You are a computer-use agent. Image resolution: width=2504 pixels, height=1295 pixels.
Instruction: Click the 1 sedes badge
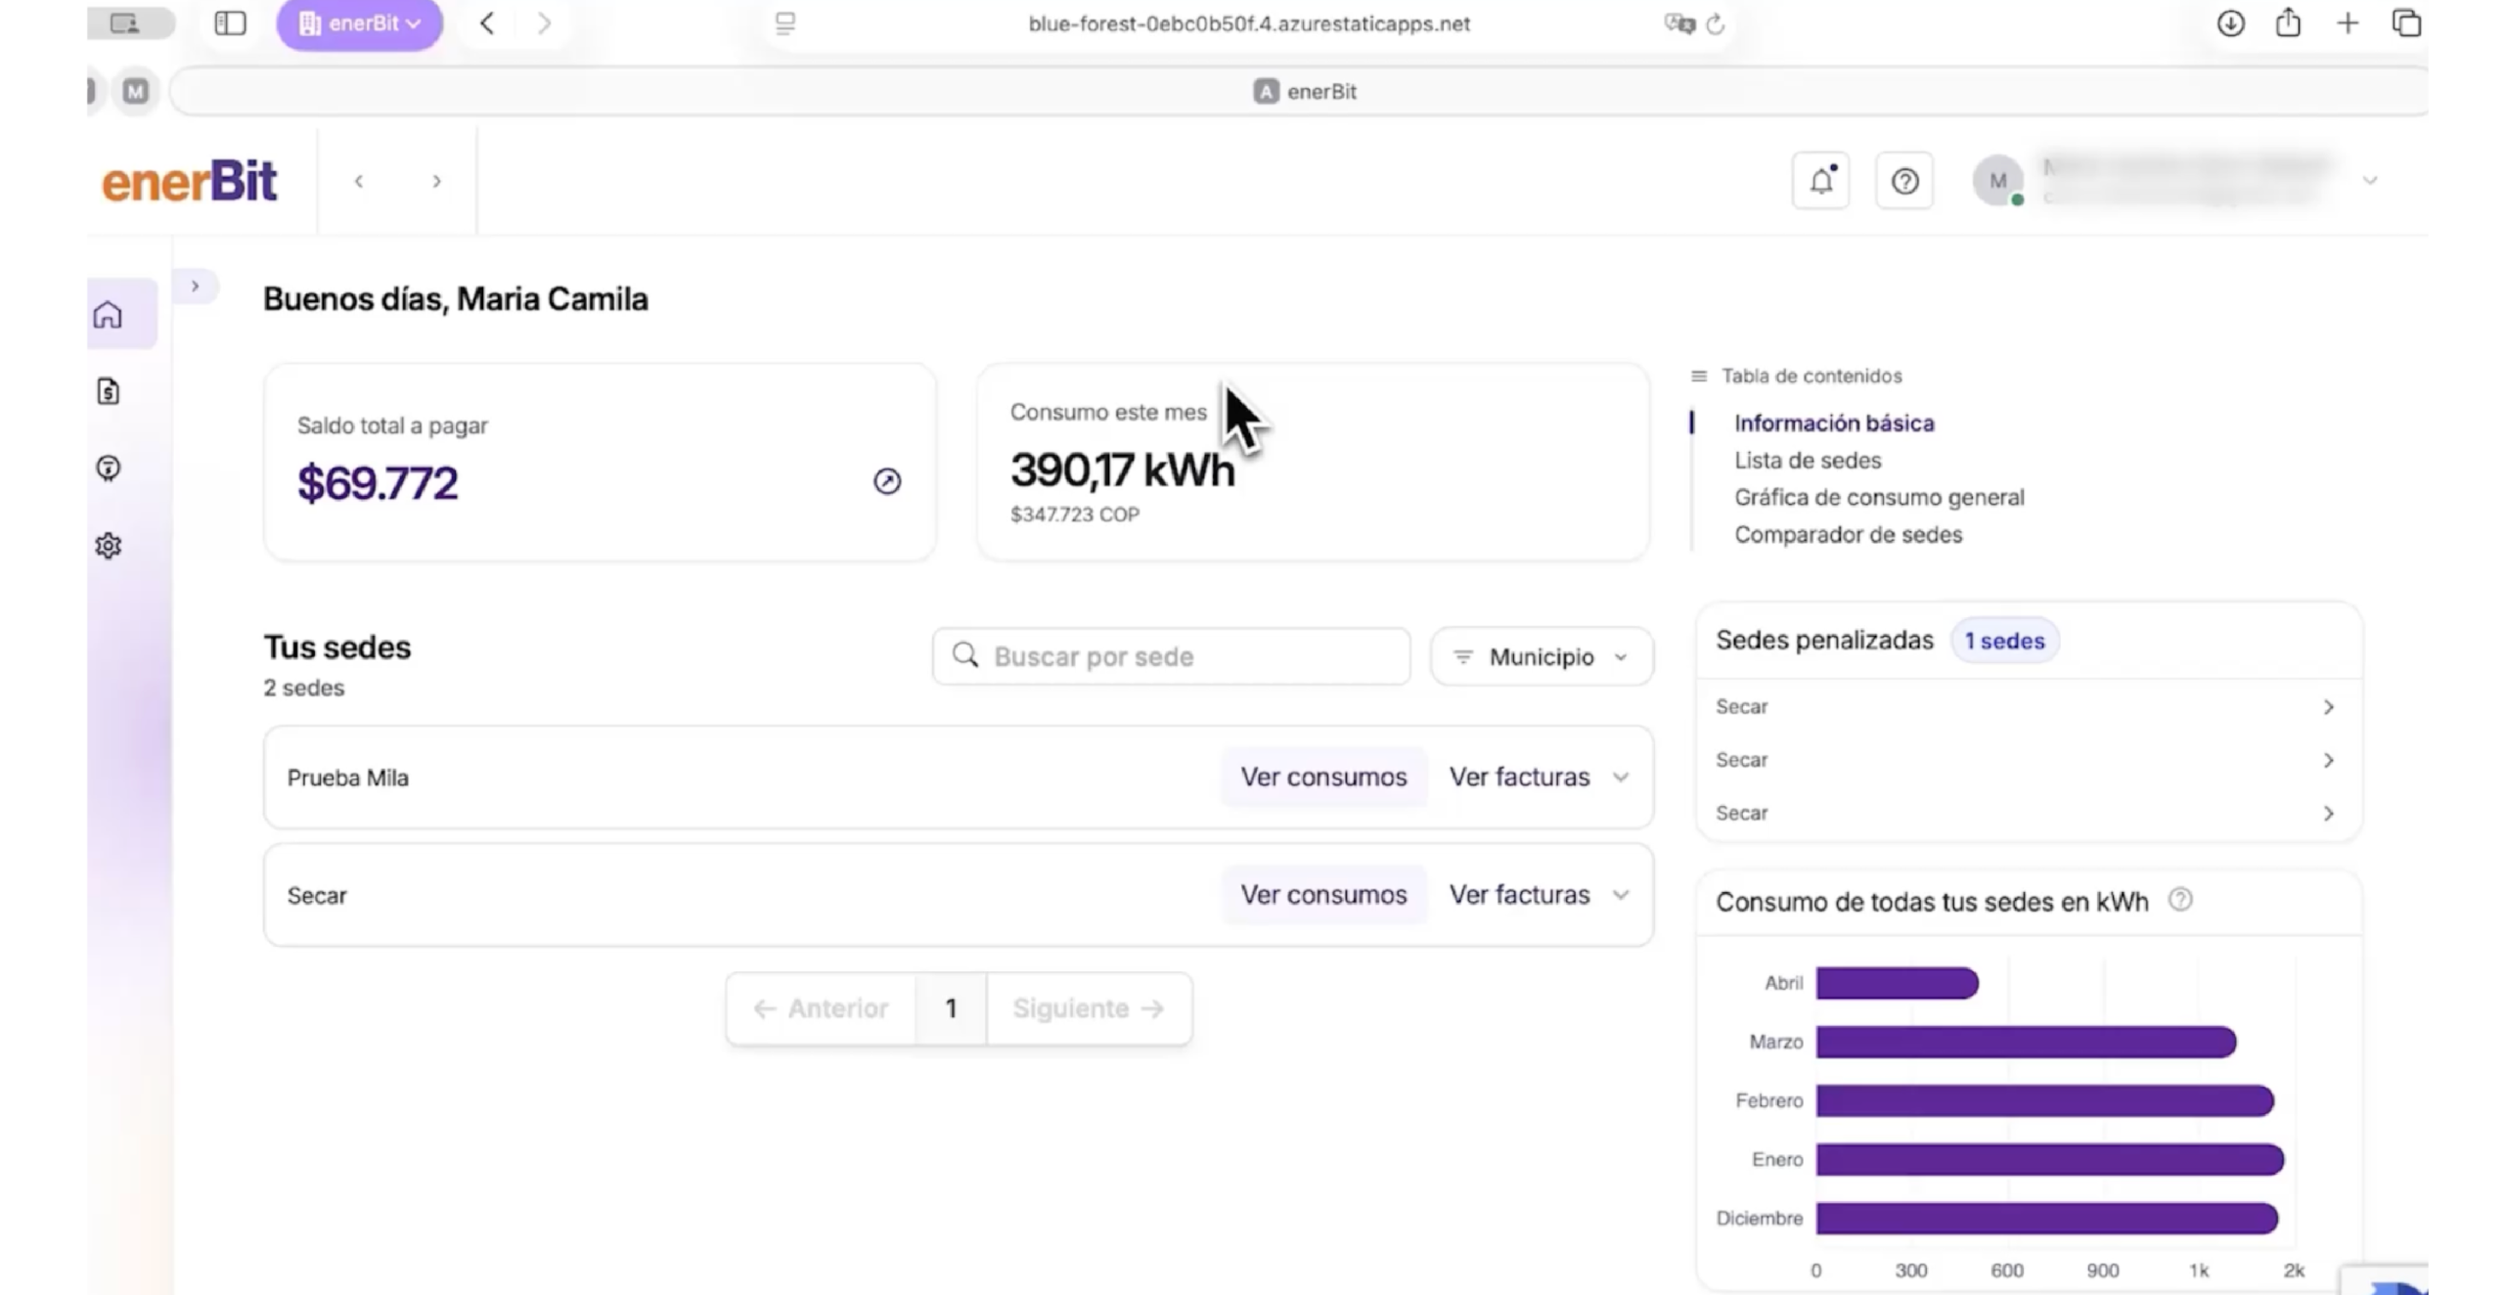(x=2004, y=641)
